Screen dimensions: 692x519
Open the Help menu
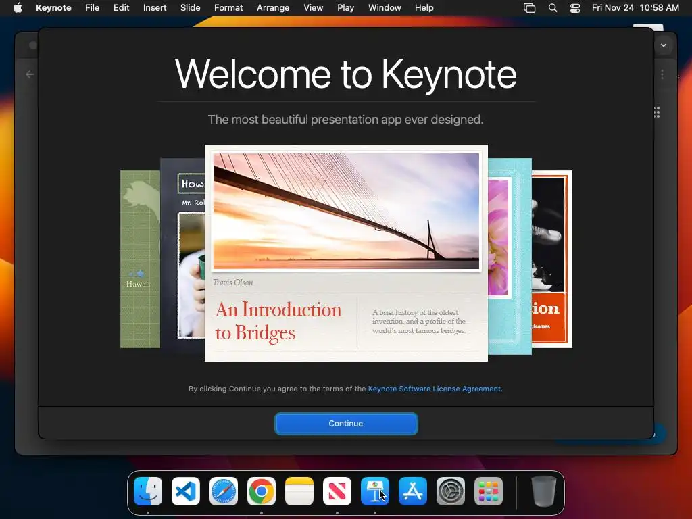[x=424, y=7]
